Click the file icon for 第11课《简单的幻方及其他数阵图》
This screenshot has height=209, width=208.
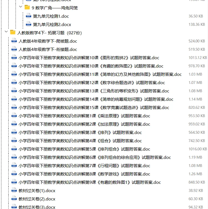click(14, 74)
